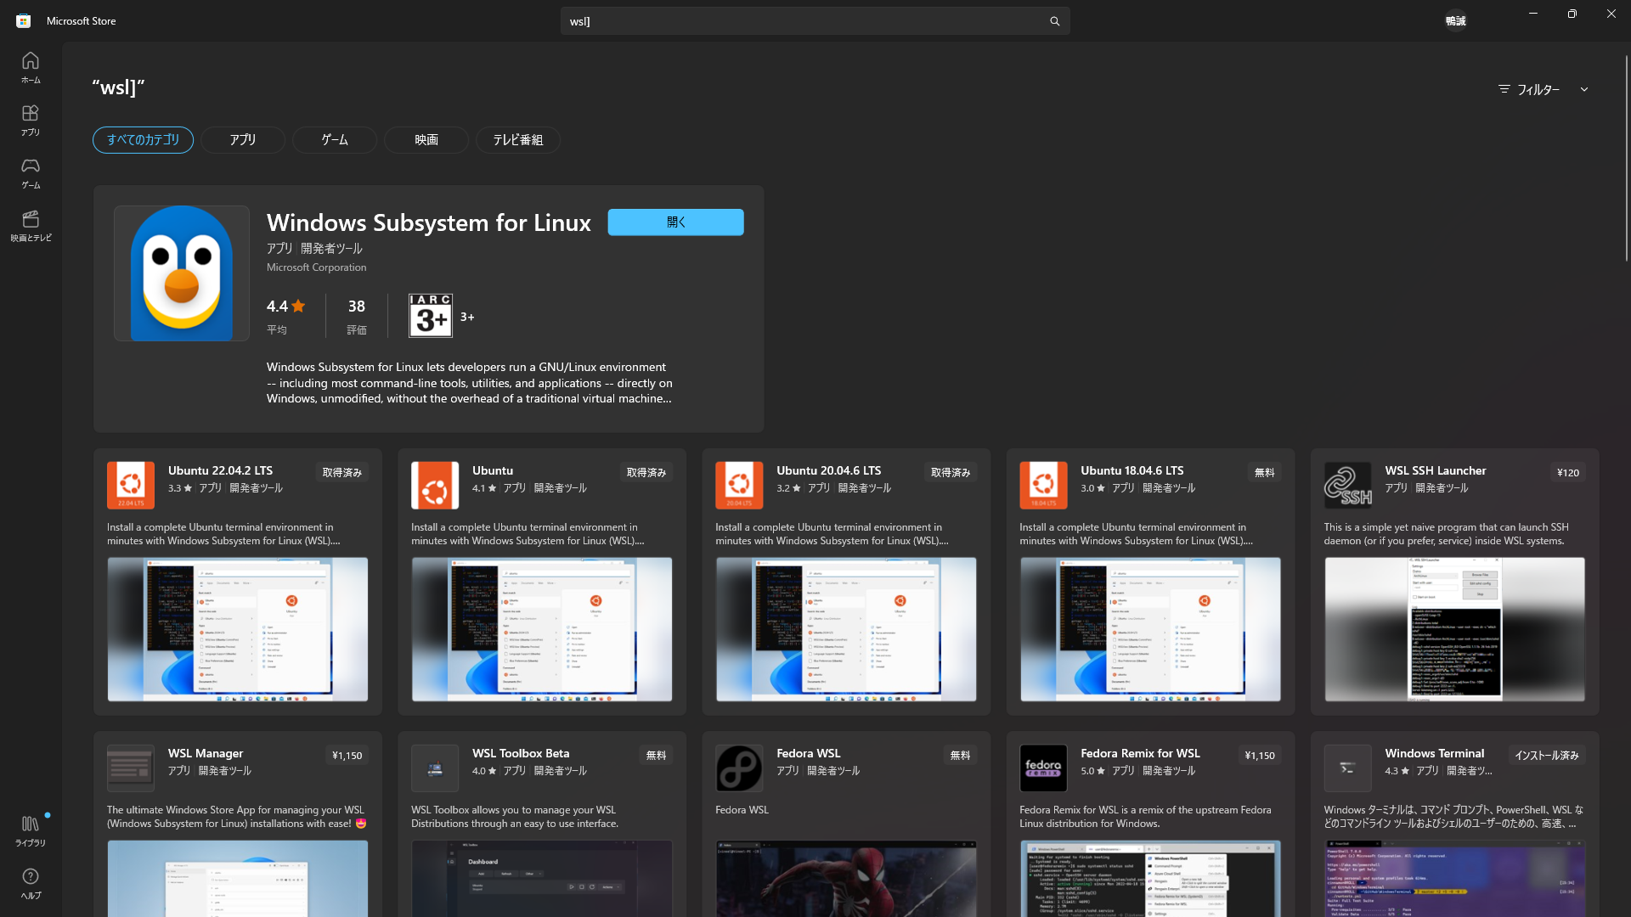Screen dimensions: 1631x917
Task: Open the Home page in sidebar
Action: [31, 67]
